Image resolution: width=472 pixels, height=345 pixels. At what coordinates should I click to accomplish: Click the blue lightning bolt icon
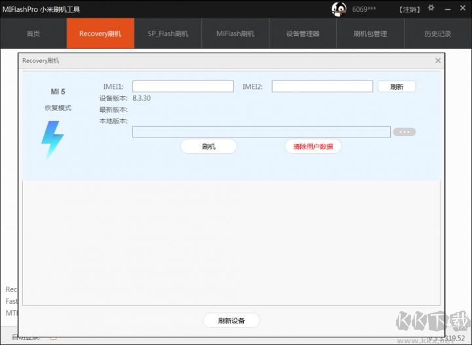coord(52,139)
